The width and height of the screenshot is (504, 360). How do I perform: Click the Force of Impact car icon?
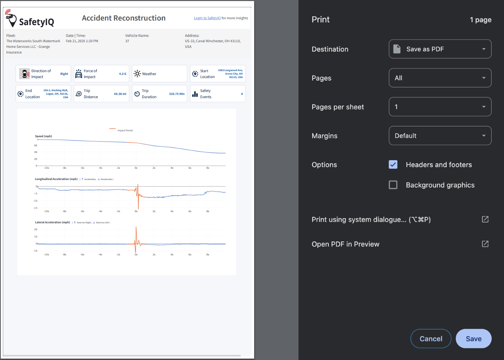click(x=79, y=74)
